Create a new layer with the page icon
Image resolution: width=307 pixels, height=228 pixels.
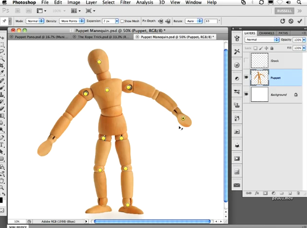pos(289,193)
